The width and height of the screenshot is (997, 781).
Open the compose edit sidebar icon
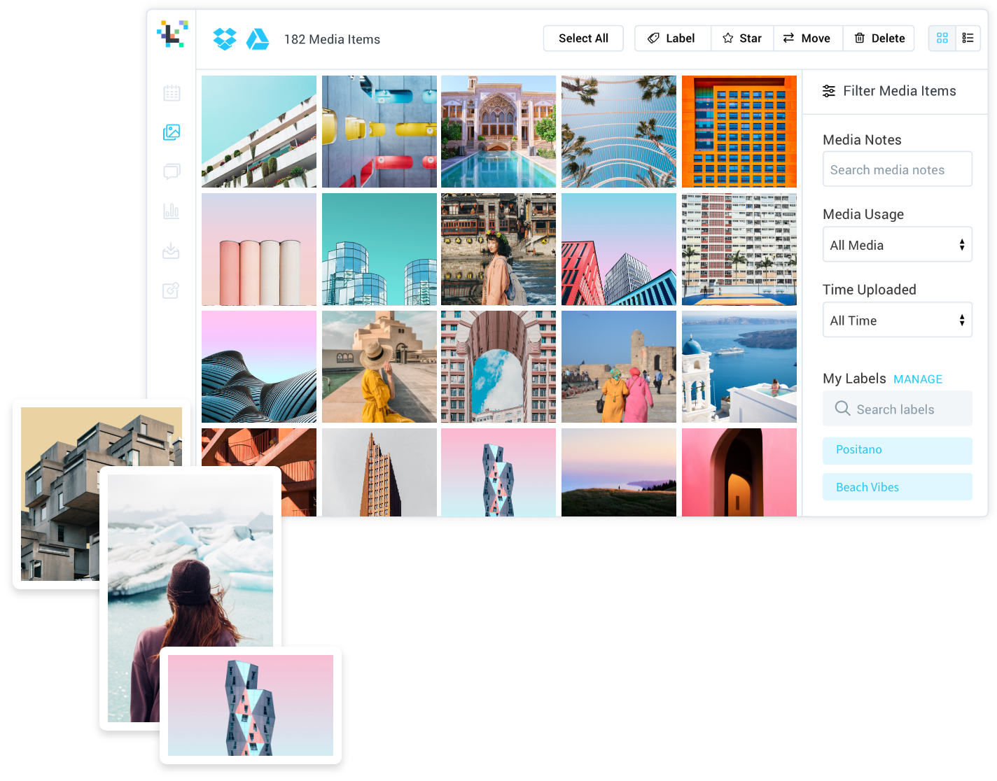[x=172, y=290]
